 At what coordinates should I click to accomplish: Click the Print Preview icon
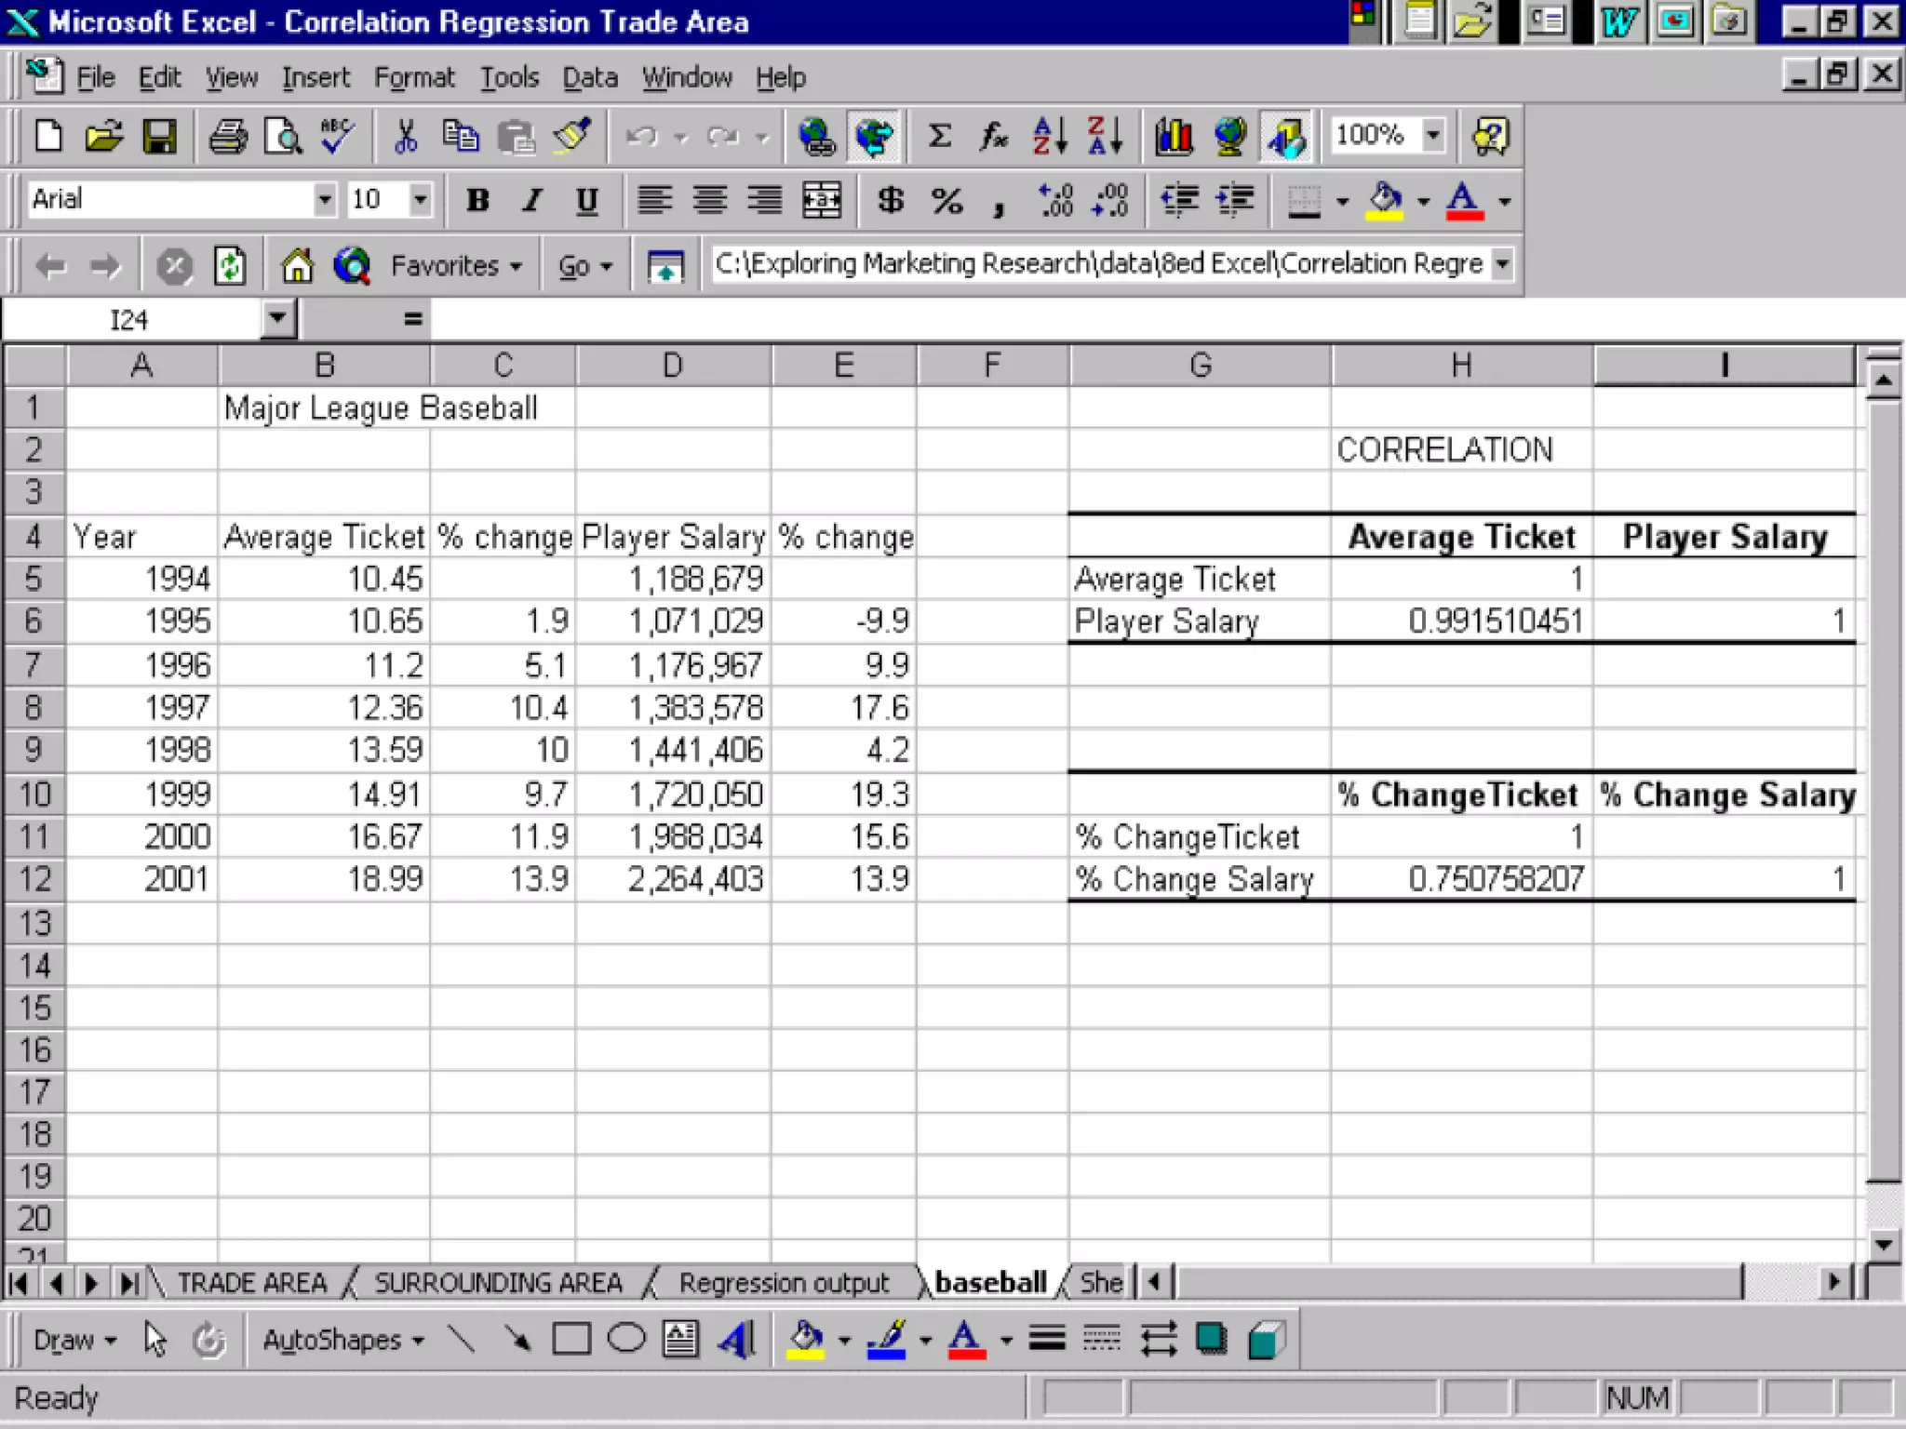(x=283, y=137)
